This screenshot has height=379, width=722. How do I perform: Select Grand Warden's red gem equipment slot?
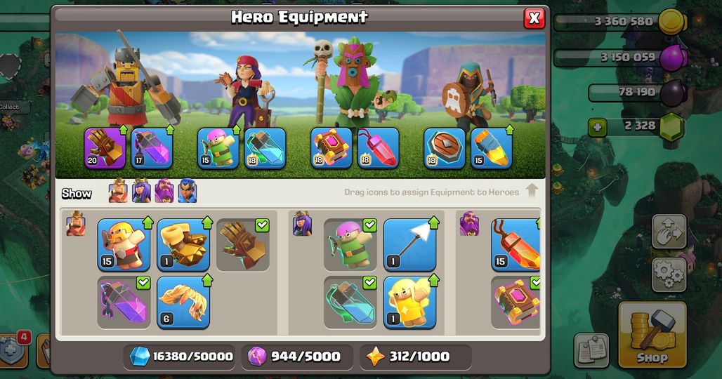point(378,149)
